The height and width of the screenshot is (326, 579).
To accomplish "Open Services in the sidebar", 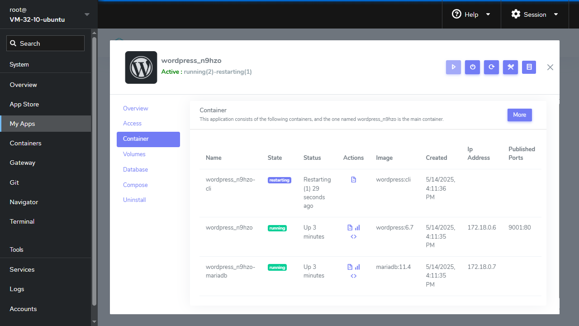I will click(45, 269).
